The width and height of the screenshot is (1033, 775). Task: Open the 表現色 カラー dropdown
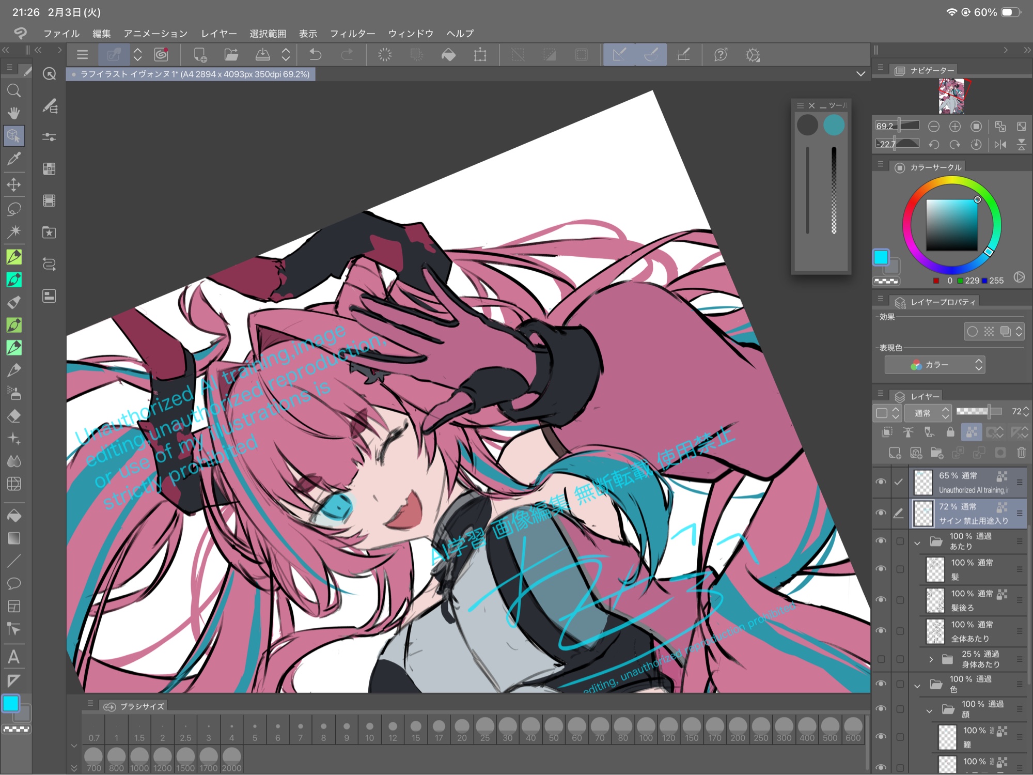934,365
